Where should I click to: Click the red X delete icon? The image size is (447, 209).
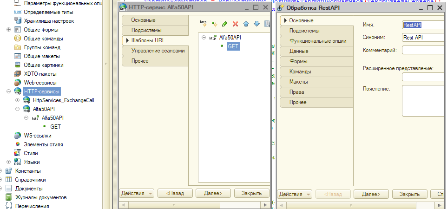(x=236, y=24)
